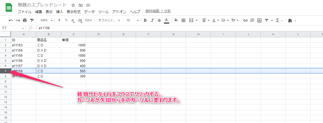Open text wrapping dropdown

tap(225, 20)
